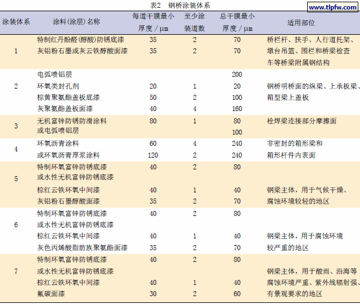Click 钢梁主体，用于酸雨、沿海等 text
Screen dimensions: 360x304
click(312, 271)
